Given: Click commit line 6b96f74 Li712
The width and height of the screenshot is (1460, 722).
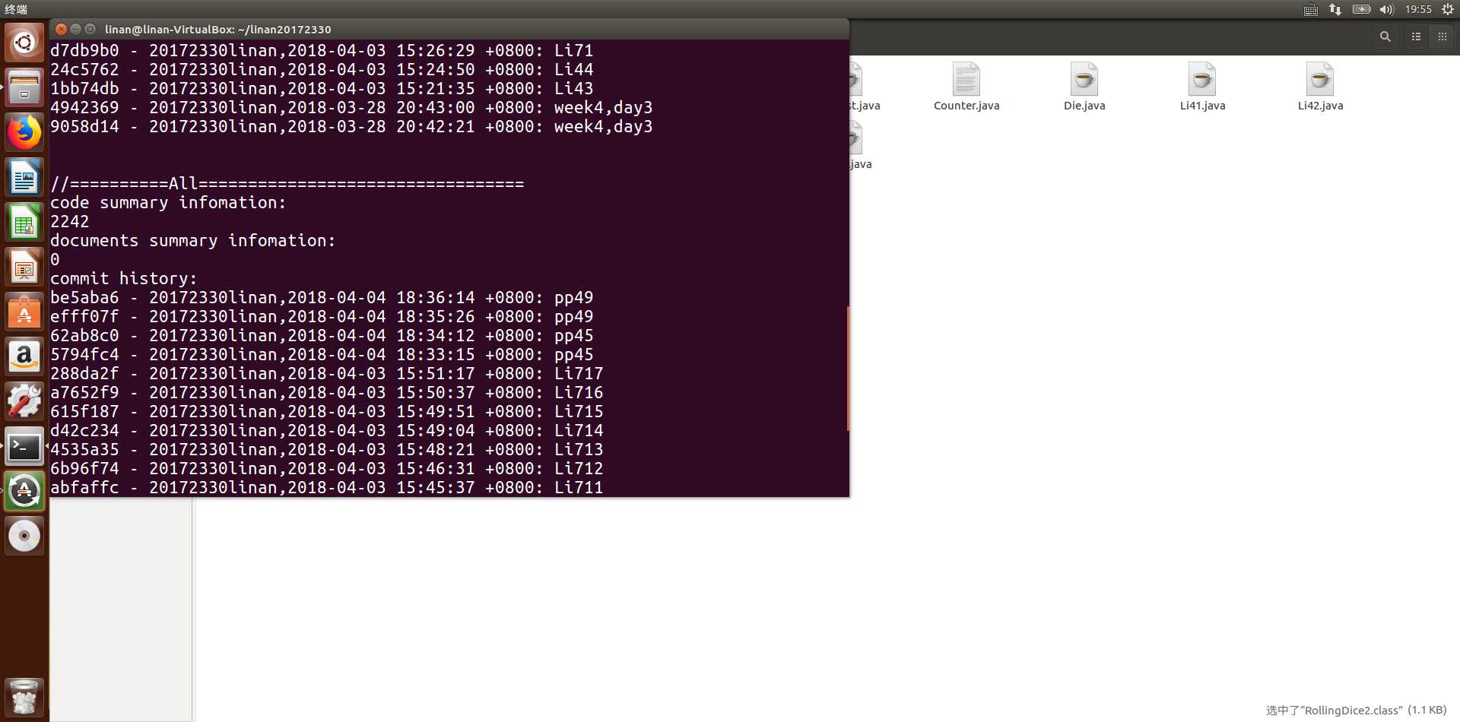Looking at the screenshot, I should [326, 468].
